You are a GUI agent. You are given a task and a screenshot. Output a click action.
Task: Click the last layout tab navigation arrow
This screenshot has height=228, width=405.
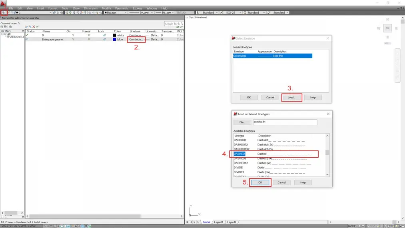(x=198, y=222)
